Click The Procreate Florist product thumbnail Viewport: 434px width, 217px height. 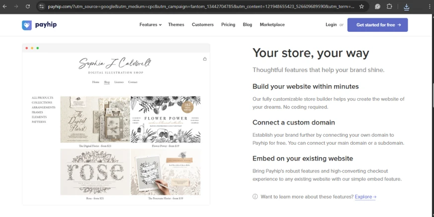point(166,172)
